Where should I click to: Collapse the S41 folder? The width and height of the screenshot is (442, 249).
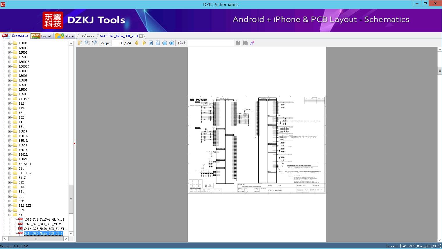10,215
